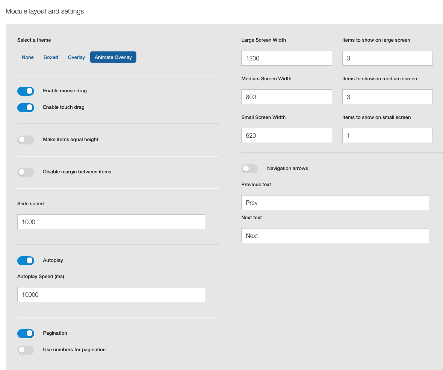Screen dimensions: 443x370
Task: Switch off the Autoplay toggle
Action: [x=26, y=261]
